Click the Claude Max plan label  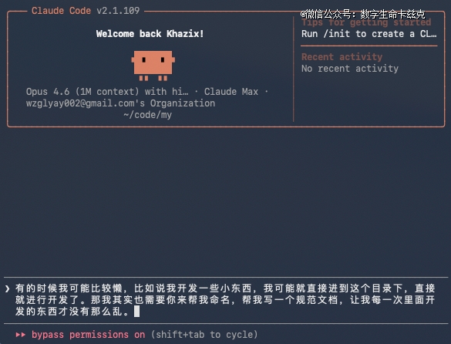click(x=231, y=92)
